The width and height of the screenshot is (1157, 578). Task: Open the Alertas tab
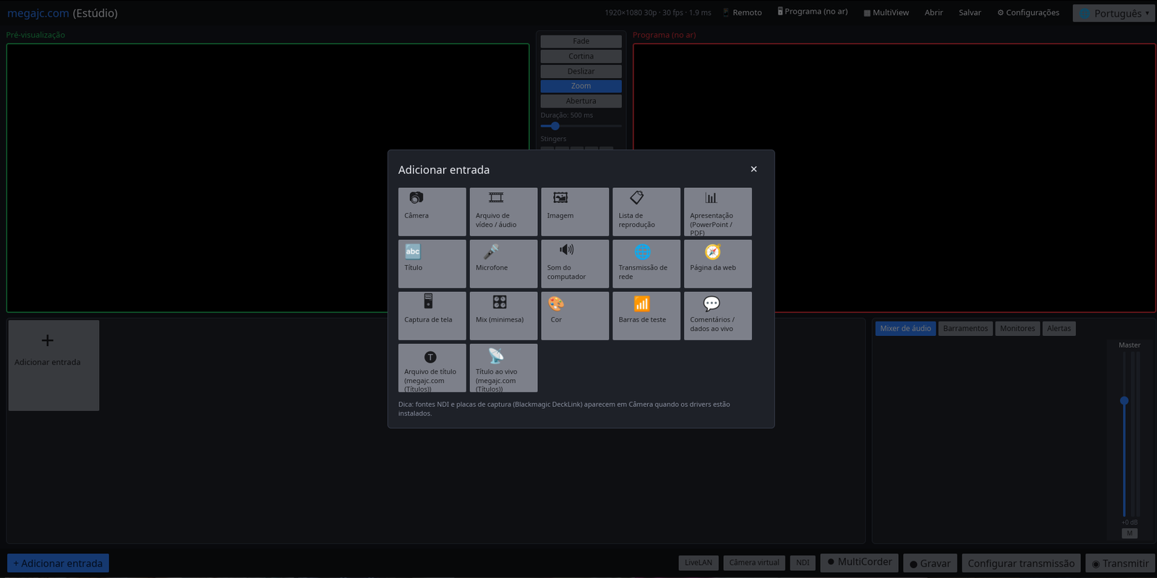point(1059,329)
